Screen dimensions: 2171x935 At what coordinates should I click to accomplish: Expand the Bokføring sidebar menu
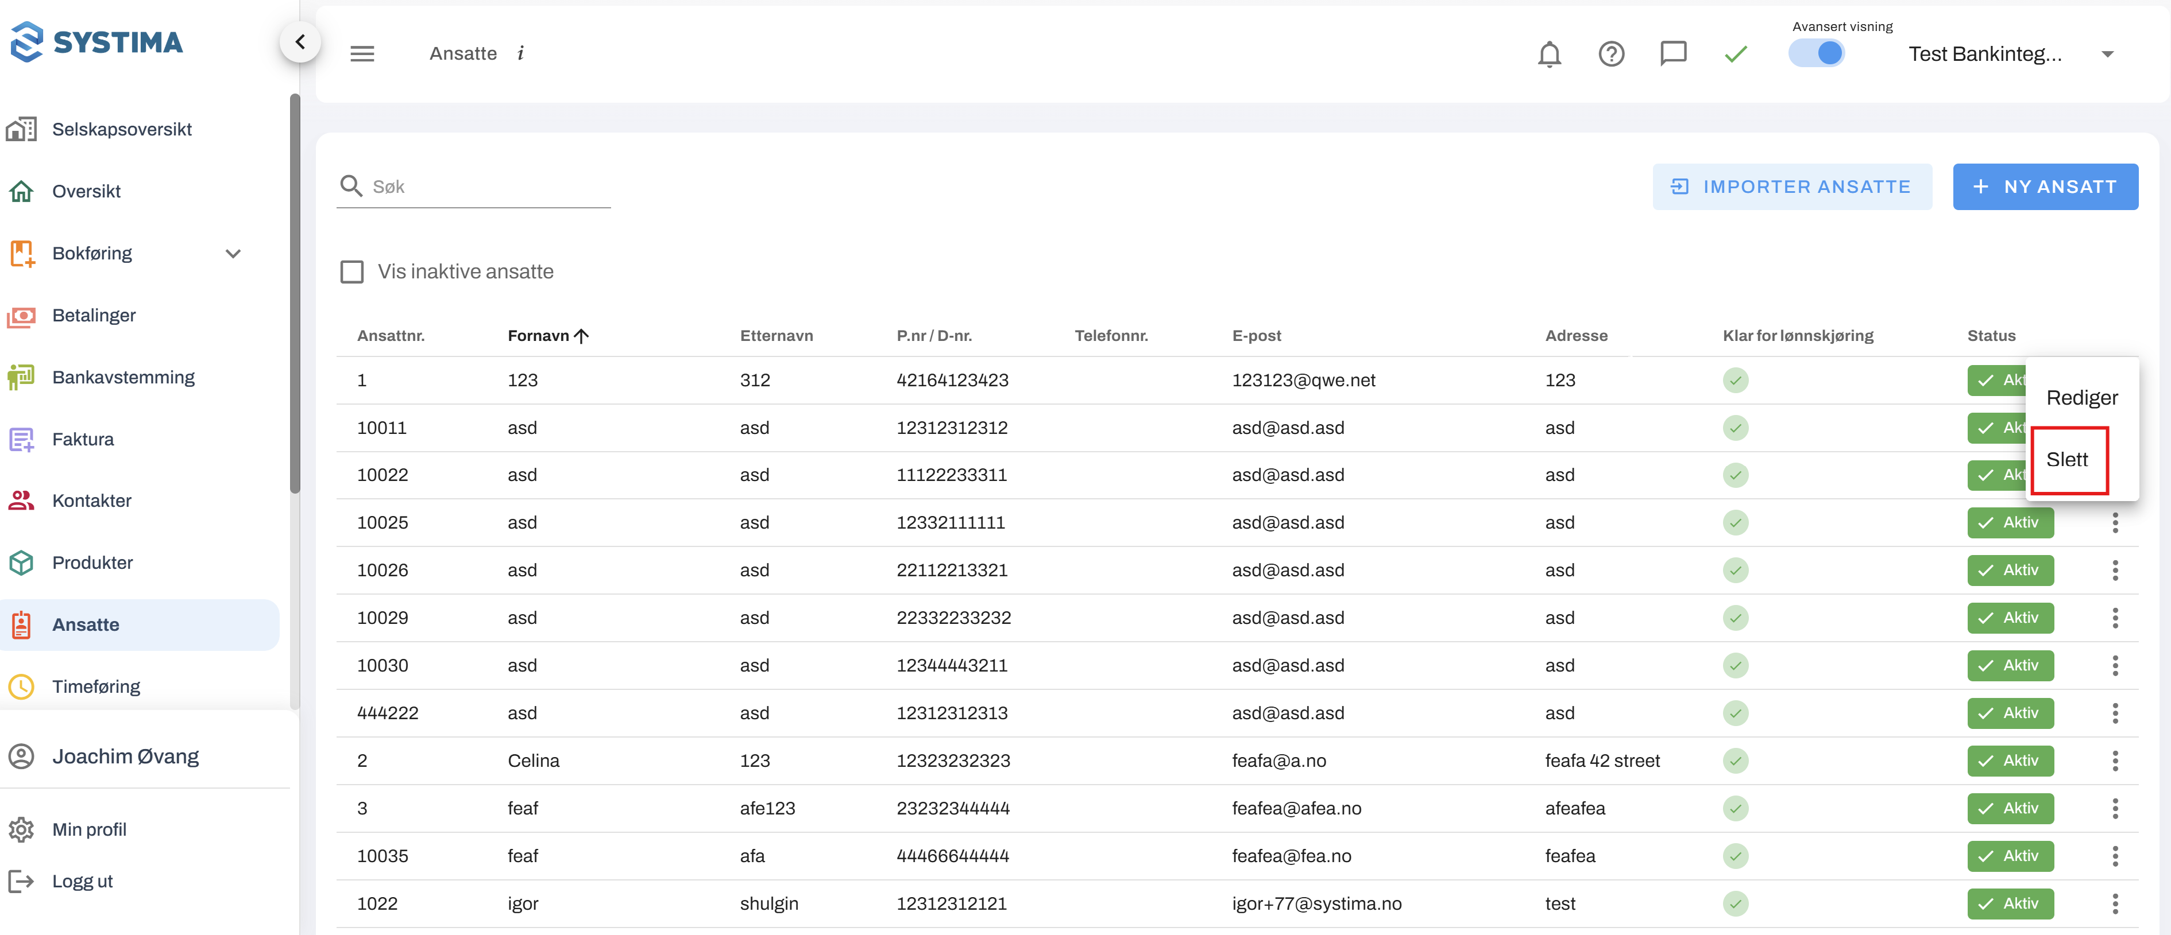(x=233, y=254)
